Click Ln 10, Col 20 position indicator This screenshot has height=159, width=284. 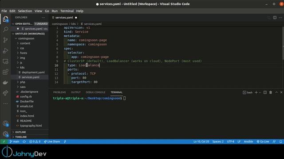[201, 141]
